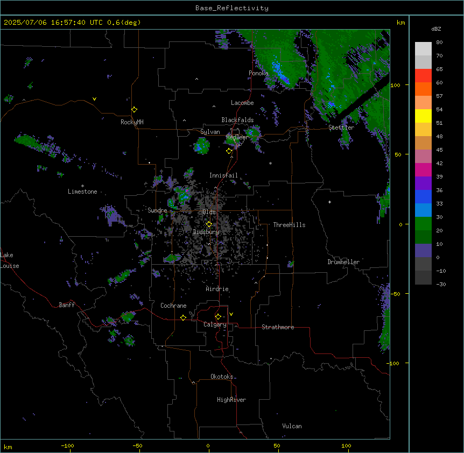Click the yellow diamond marker below RedDeer
Viewport: 464px width, 453px height.
tap(229, 151)
